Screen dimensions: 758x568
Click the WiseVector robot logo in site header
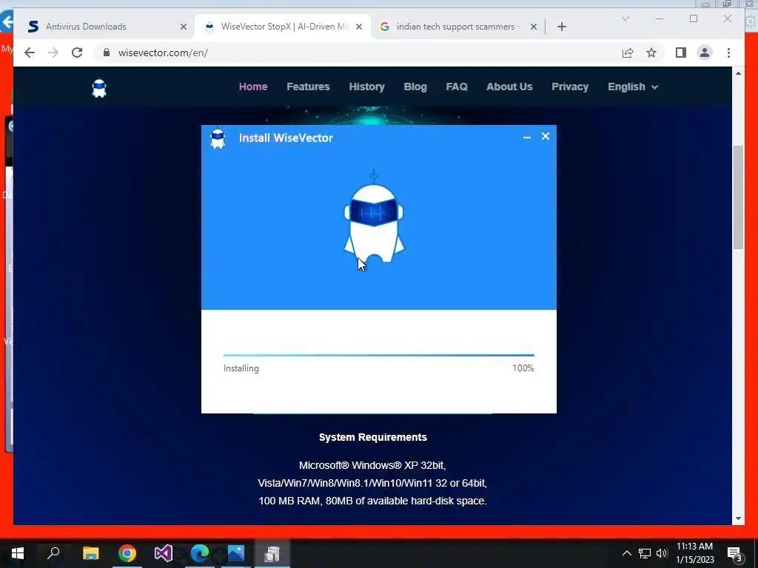[99, 88]
